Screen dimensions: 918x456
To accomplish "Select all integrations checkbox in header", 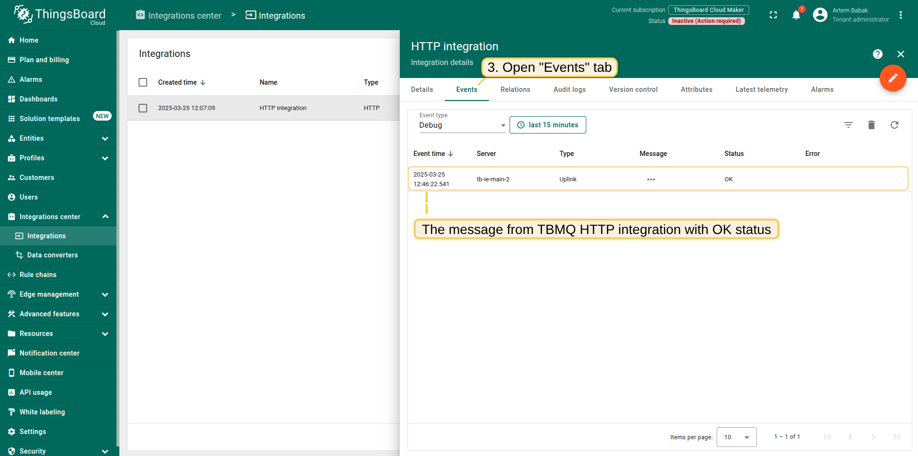I will pyautogui.click(x=143, y=82).
